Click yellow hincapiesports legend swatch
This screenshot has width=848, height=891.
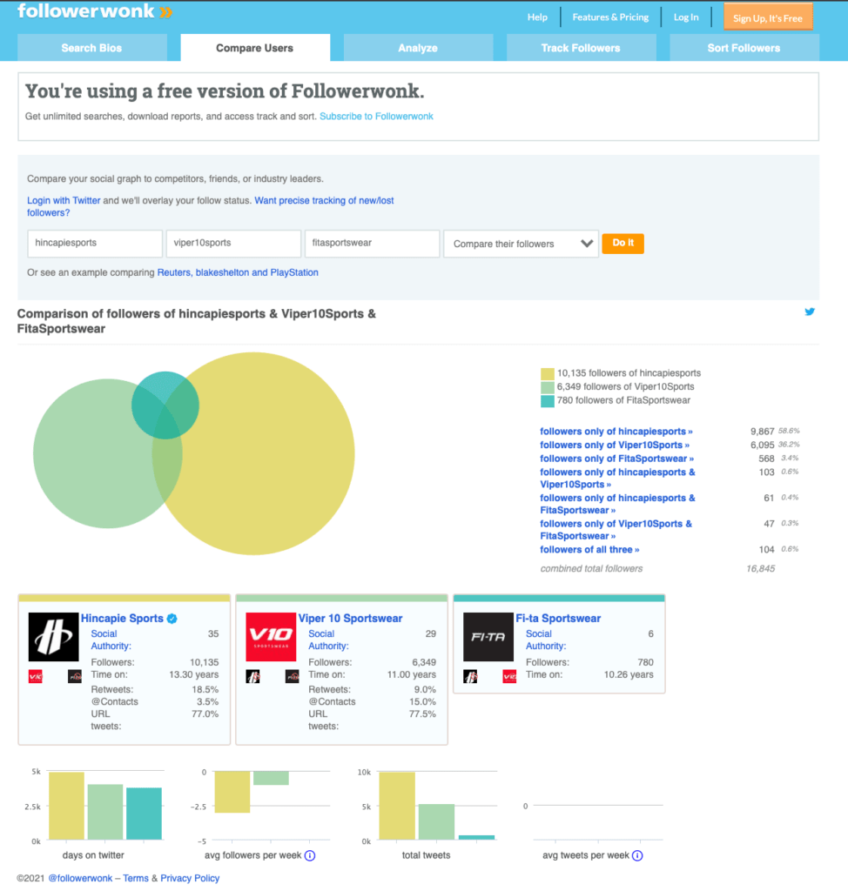tap(547, 373)
